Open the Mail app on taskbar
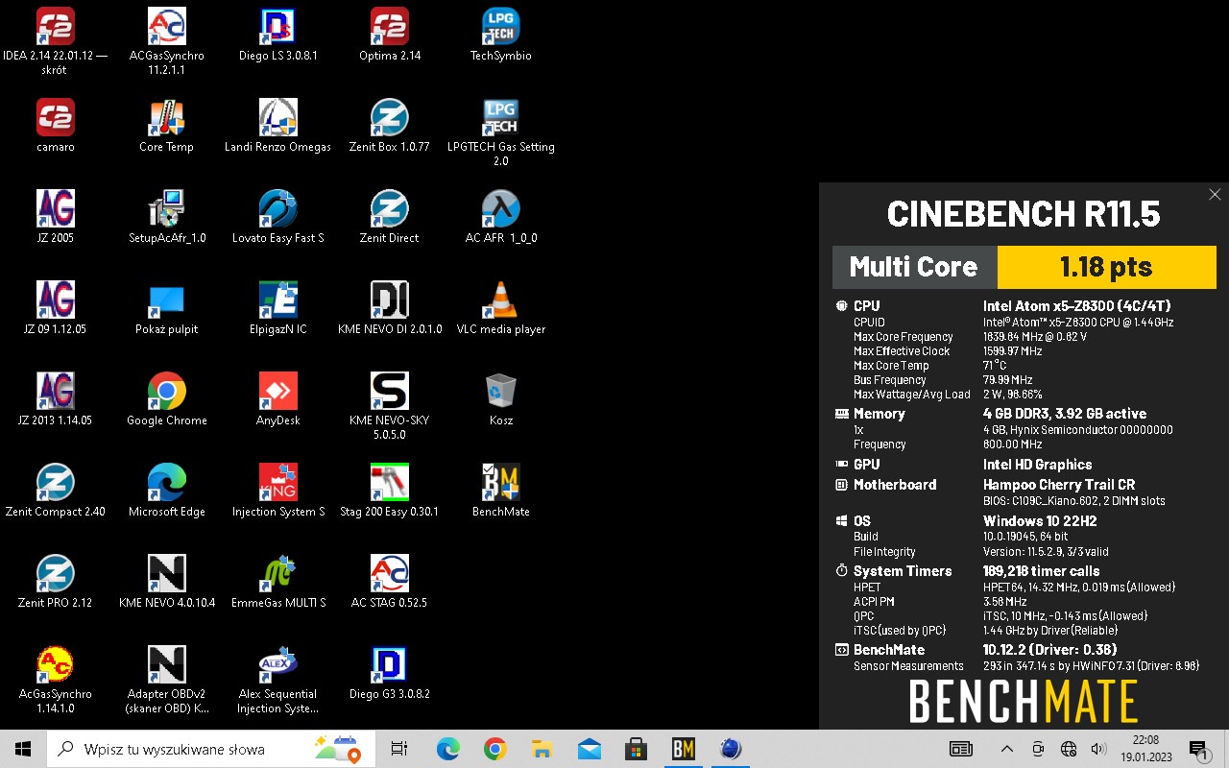Image resolution: width=1229 pixels, height=768 pixels. 589,749
